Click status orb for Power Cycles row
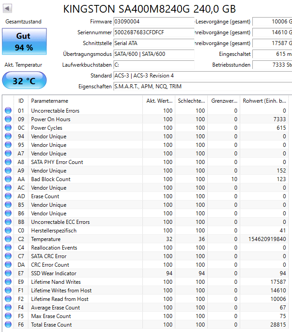 (8, 127)
